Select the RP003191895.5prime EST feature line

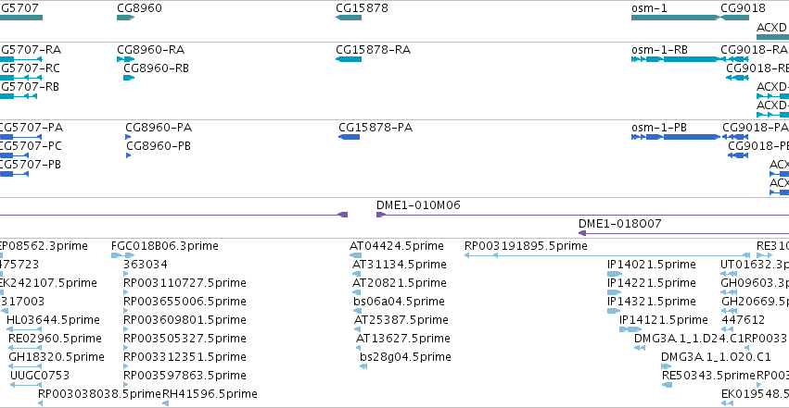[607, 255]
